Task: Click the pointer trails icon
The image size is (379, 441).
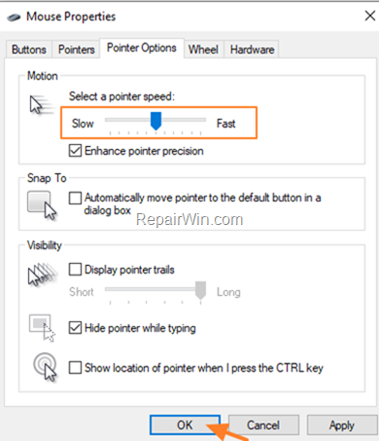Action: click(x=43, y=275)
